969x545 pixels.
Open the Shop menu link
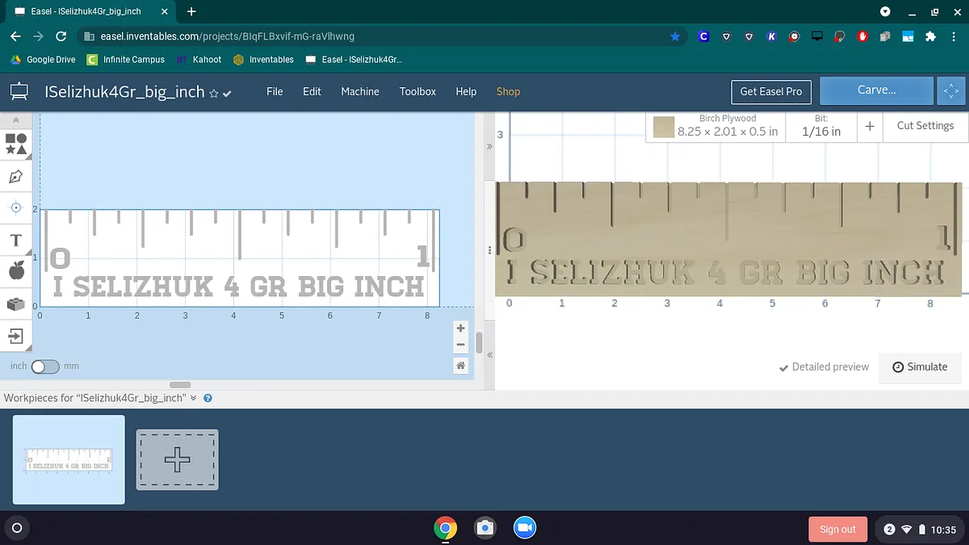[x=508, y=91]
